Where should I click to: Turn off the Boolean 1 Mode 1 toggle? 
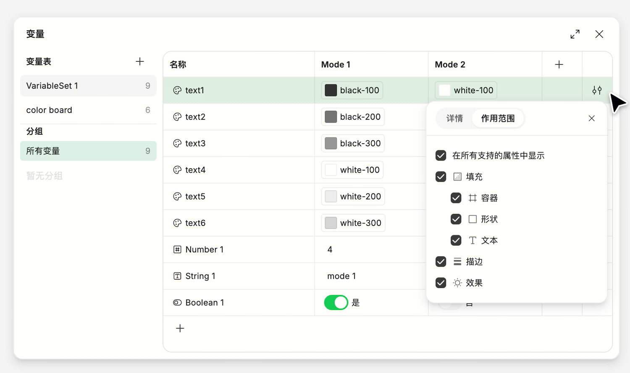click(x=336, y=302)
